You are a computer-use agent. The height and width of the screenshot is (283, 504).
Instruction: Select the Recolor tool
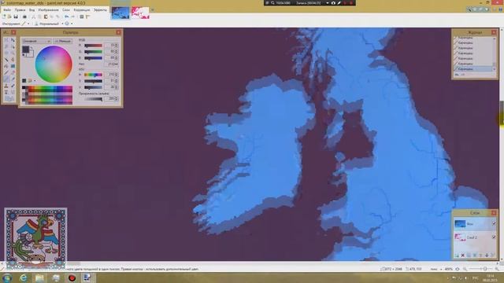click(x=13, y=86)
